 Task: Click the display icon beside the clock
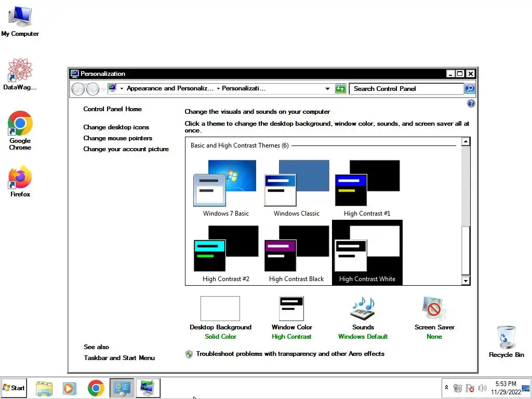point(526,388)
